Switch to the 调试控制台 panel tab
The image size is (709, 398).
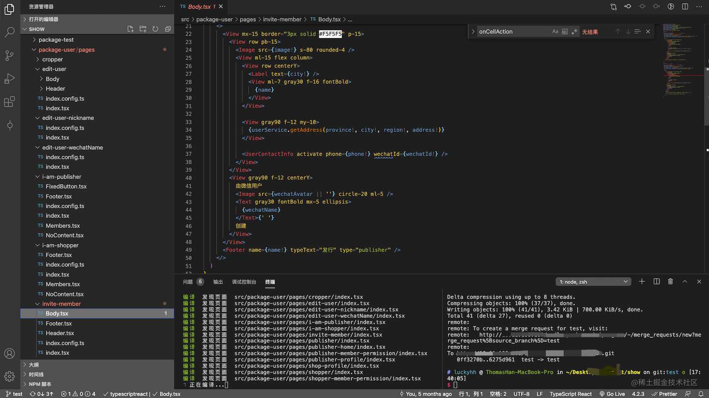tap(244, 282)
